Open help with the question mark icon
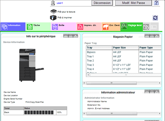Screen dimensions: 165x121 (156, 3)
